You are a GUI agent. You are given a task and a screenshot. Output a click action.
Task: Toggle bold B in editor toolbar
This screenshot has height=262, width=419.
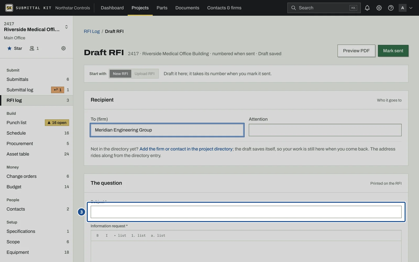[x=97, y=236]
